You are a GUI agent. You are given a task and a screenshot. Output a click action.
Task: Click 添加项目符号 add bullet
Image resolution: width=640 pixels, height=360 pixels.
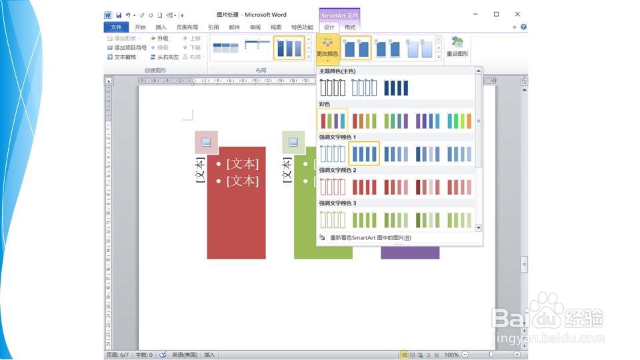click(127, 48)
